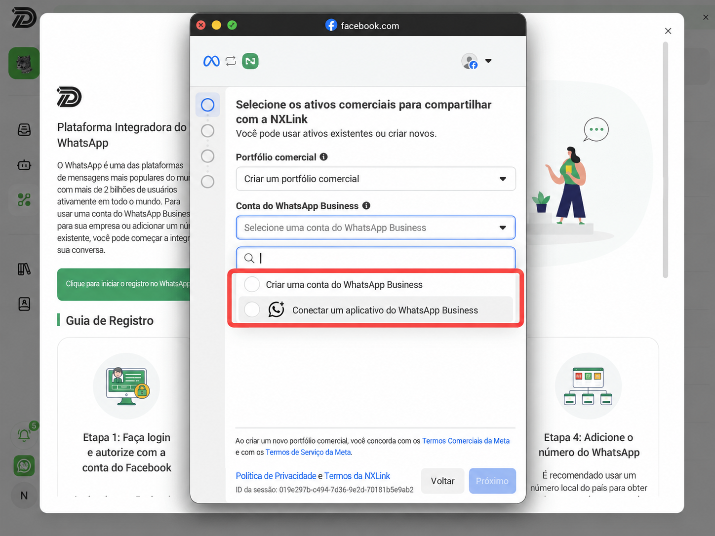Open the green integrations icon in the sidebar
This screenshot has width=715, height=536.
[24, 199]
